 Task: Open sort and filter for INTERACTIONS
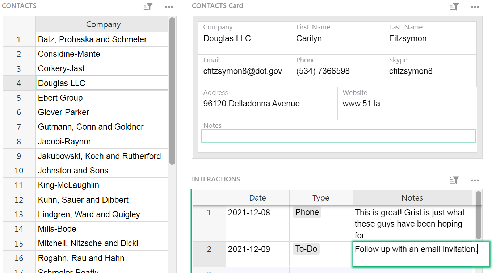pos(454,180)
